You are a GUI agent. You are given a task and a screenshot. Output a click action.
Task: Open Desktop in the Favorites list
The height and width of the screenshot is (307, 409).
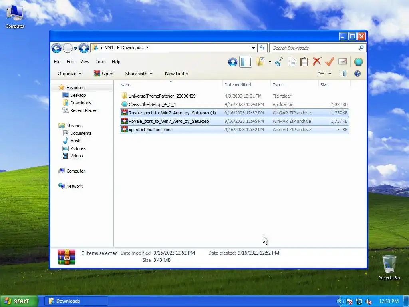(78, 95)
